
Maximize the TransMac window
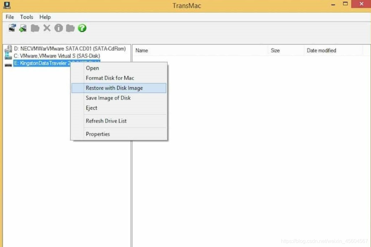click(345, 4)
